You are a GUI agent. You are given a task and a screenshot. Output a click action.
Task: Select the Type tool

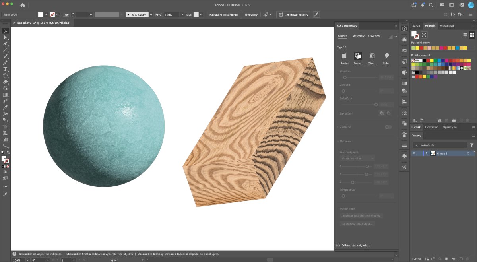tap(6, 69)
